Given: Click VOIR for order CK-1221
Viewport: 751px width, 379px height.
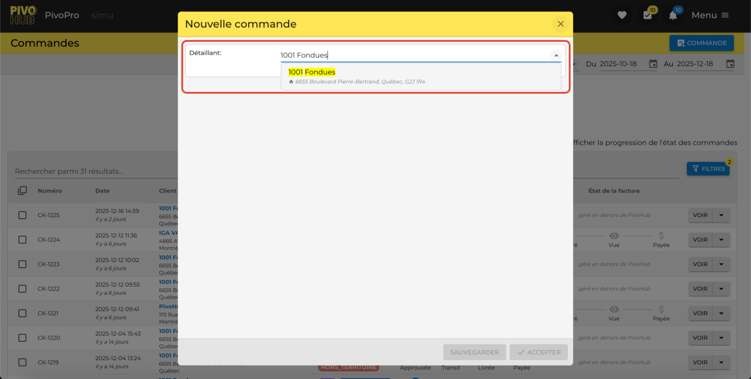Looking at the screenshot, I should click(700, 313).
